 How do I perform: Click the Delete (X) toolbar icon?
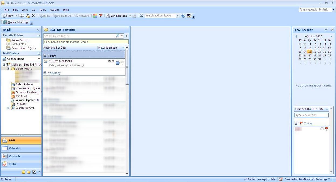click(x=33, y=16)
